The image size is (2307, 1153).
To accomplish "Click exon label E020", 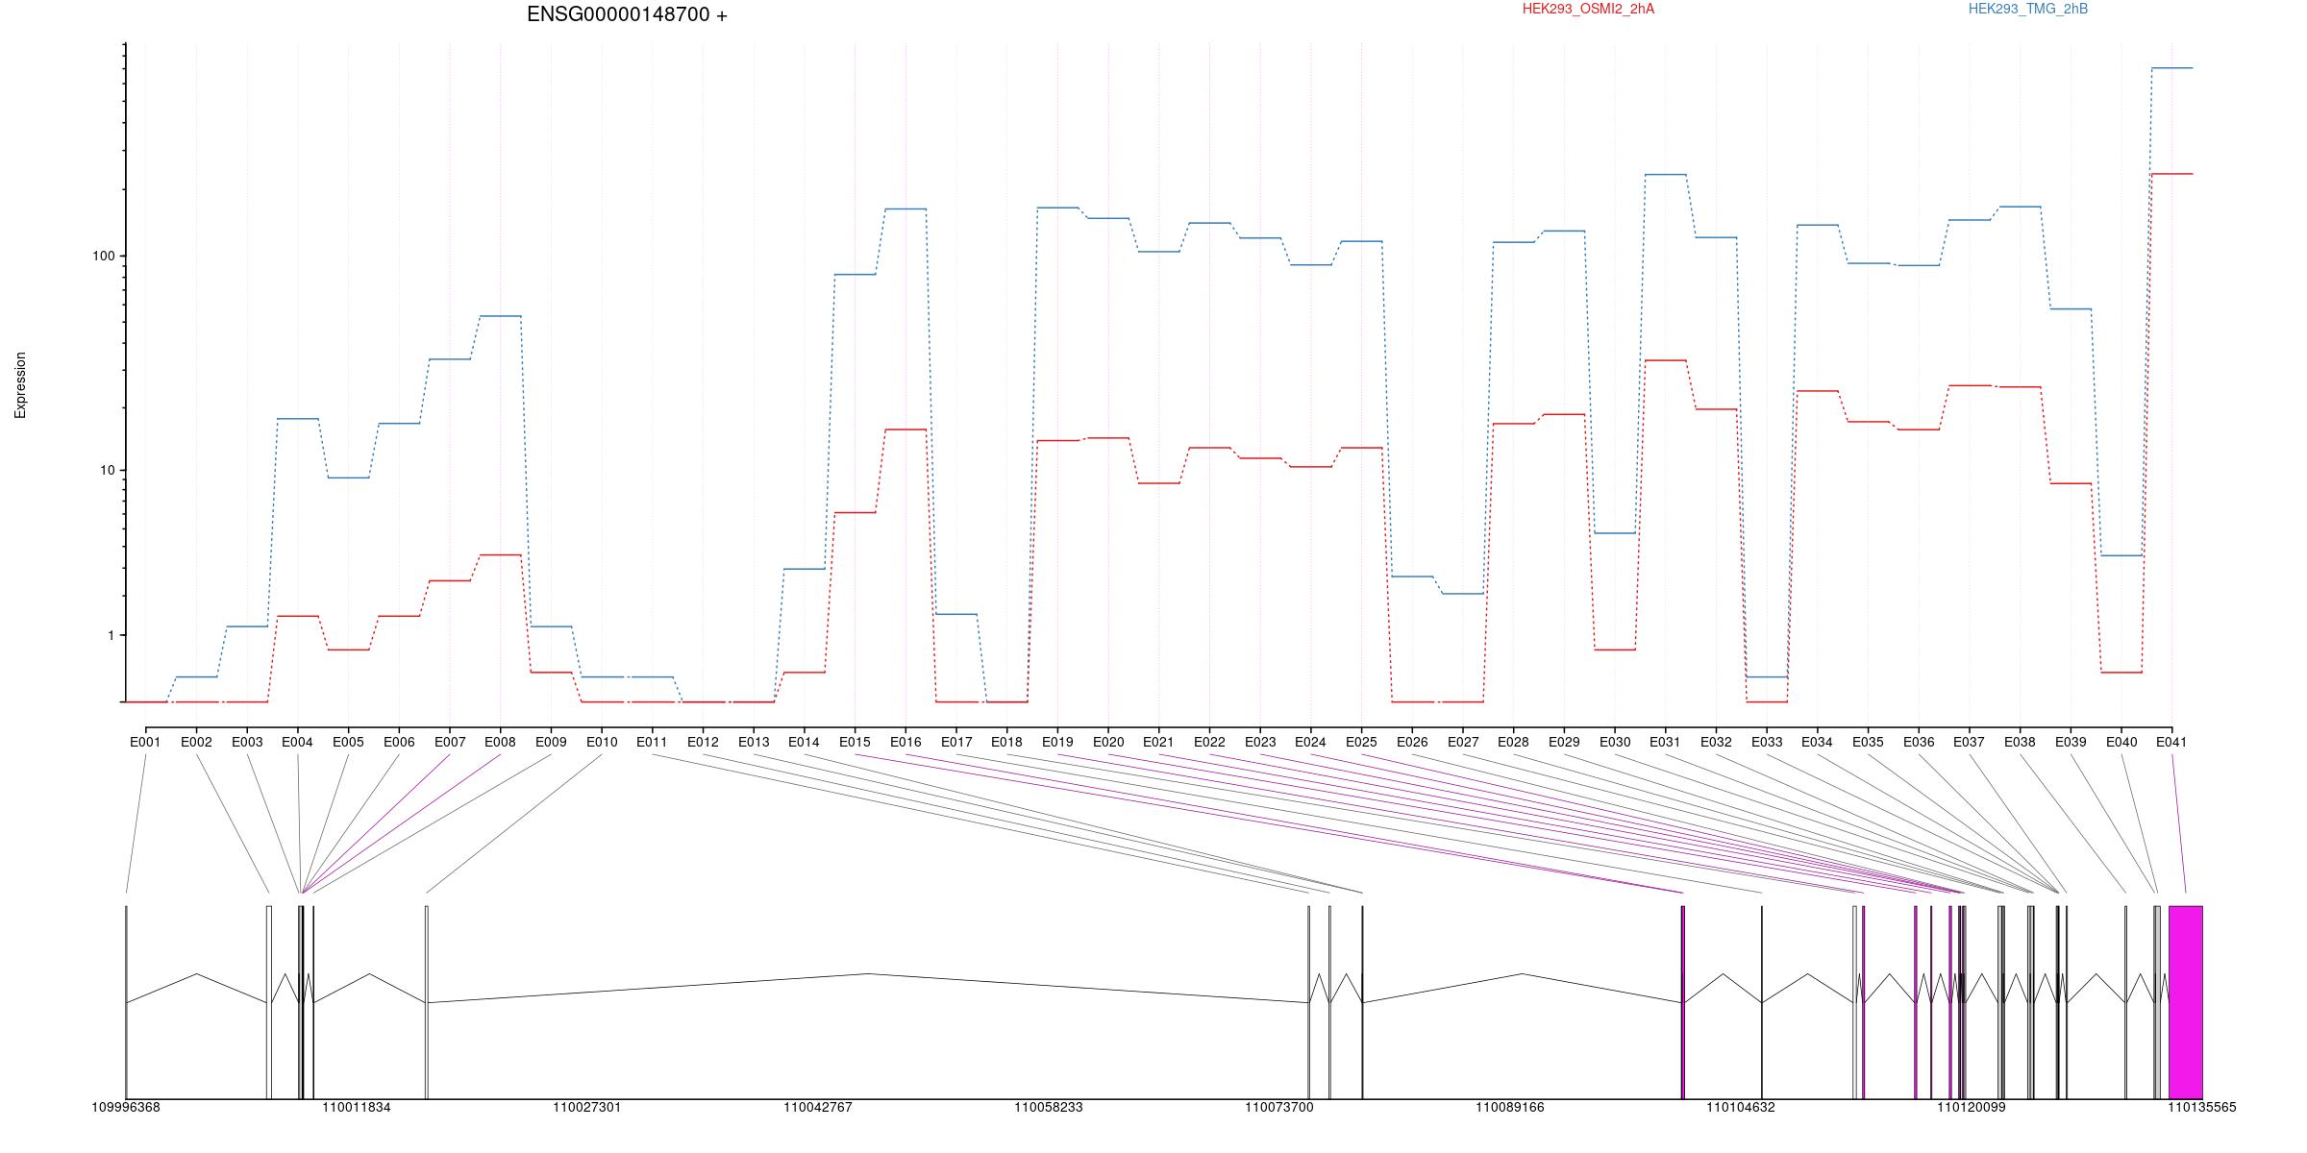I will click(1108, 742).
